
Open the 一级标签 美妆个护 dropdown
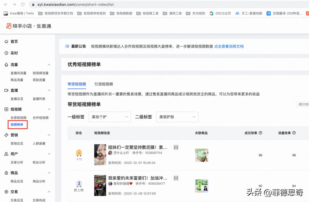point(110,117)
